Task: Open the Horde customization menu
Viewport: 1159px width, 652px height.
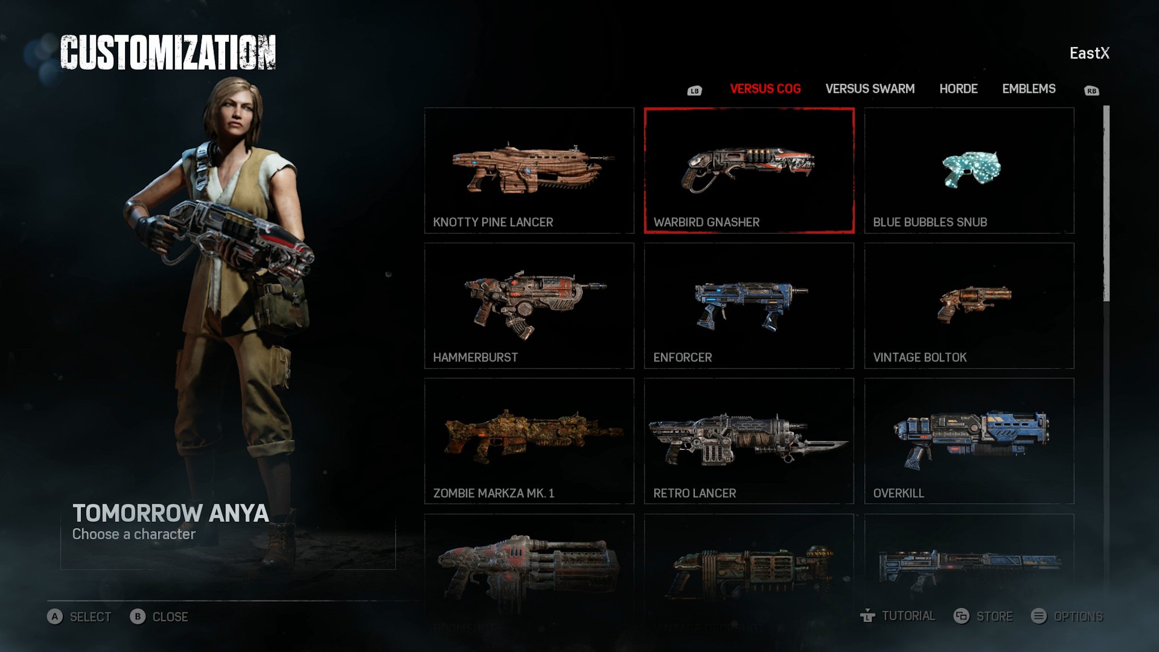Action: (x=959, y=88)
